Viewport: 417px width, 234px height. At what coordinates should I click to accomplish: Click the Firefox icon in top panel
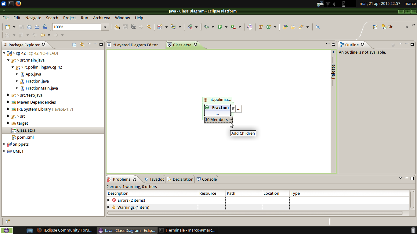(18, 4)
